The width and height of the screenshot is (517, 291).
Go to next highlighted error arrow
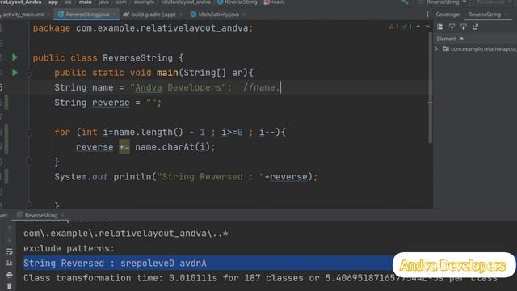[x=427, y=27]
